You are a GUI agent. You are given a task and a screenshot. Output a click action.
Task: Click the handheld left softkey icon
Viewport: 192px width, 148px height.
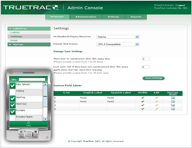pos(21,132)
